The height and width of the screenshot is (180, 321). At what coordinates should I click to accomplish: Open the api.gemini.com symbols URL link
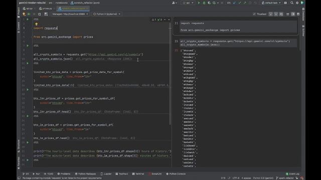click(114, 54)
